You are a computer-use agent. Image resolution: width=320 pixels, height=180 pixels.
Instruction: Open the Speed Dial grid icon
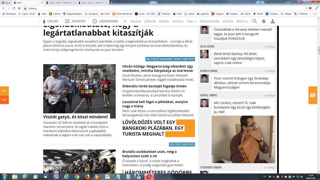[19, 8]
